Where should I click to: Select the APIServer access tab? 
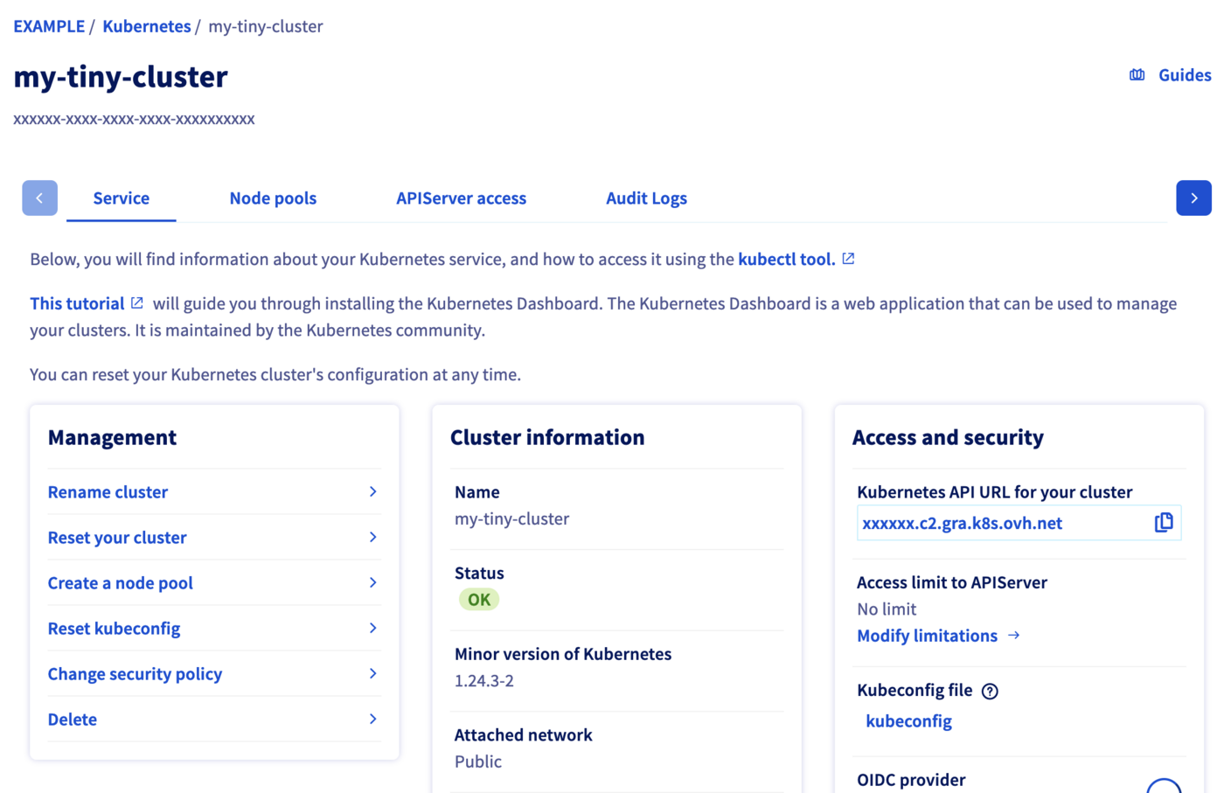461,198
